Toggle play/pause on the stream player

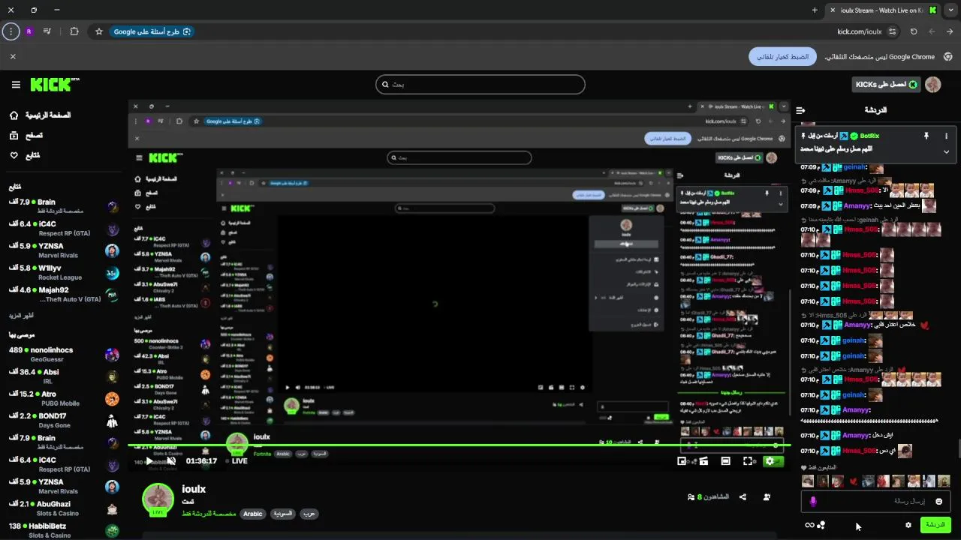(149, 460)
